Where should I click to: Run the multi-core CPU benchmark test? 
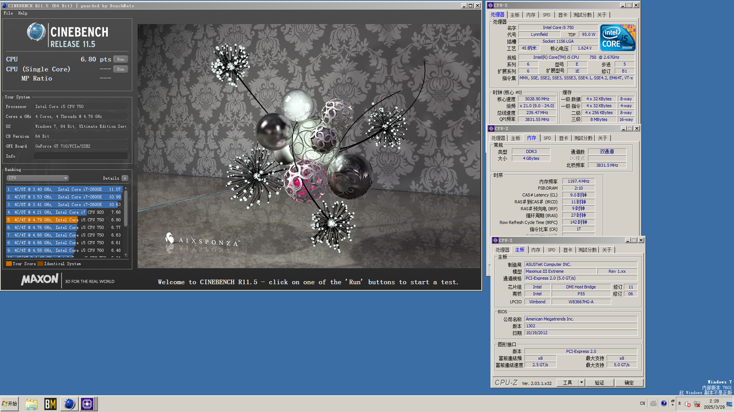[120, 59]
